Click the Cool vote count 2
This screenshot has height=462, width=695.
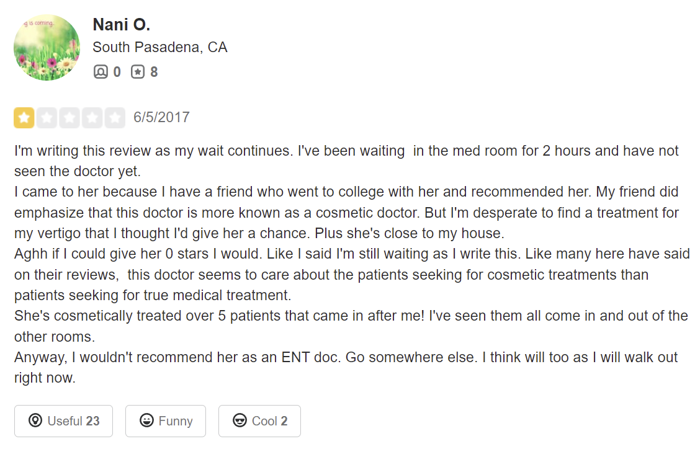coord(284,421)
